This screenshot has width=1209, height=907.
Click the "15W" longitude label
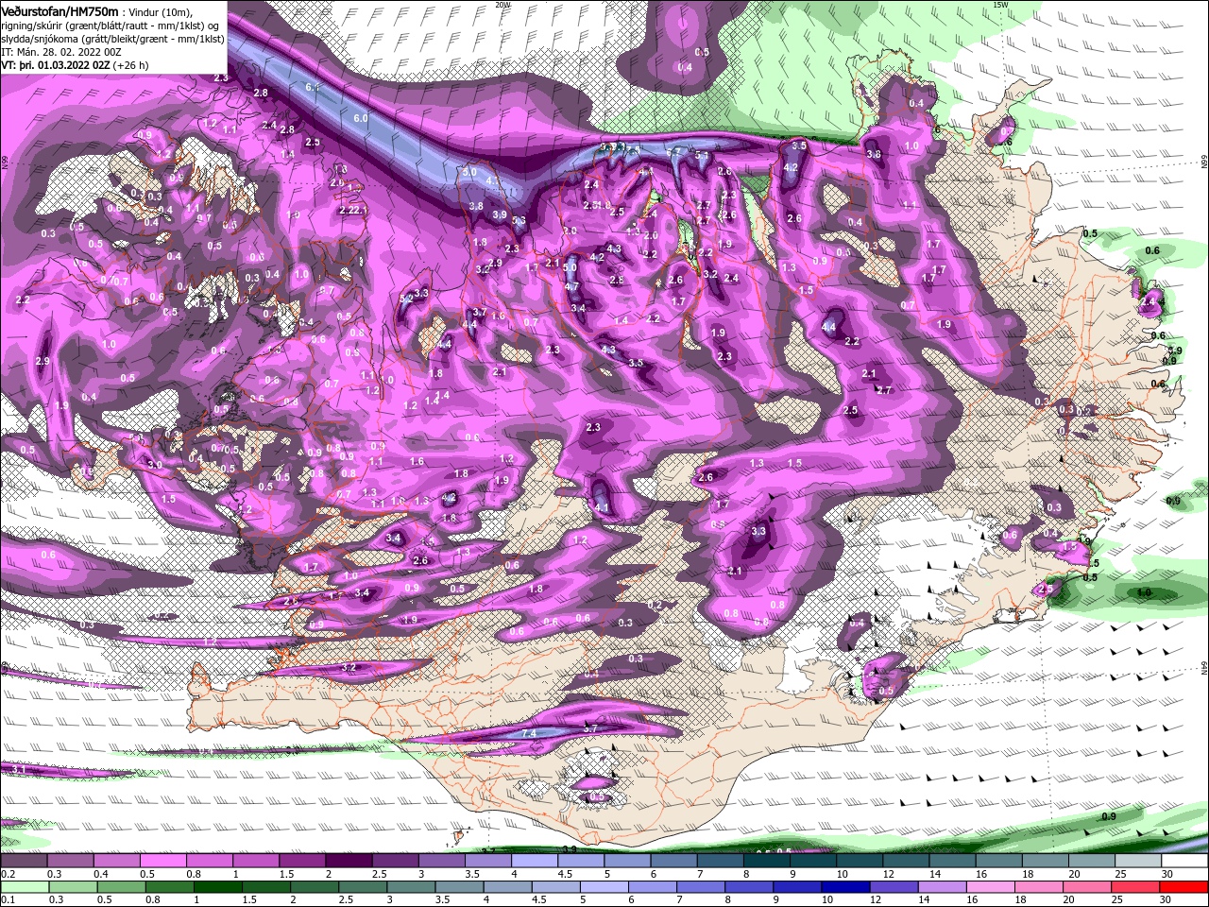click(1000, 5)
